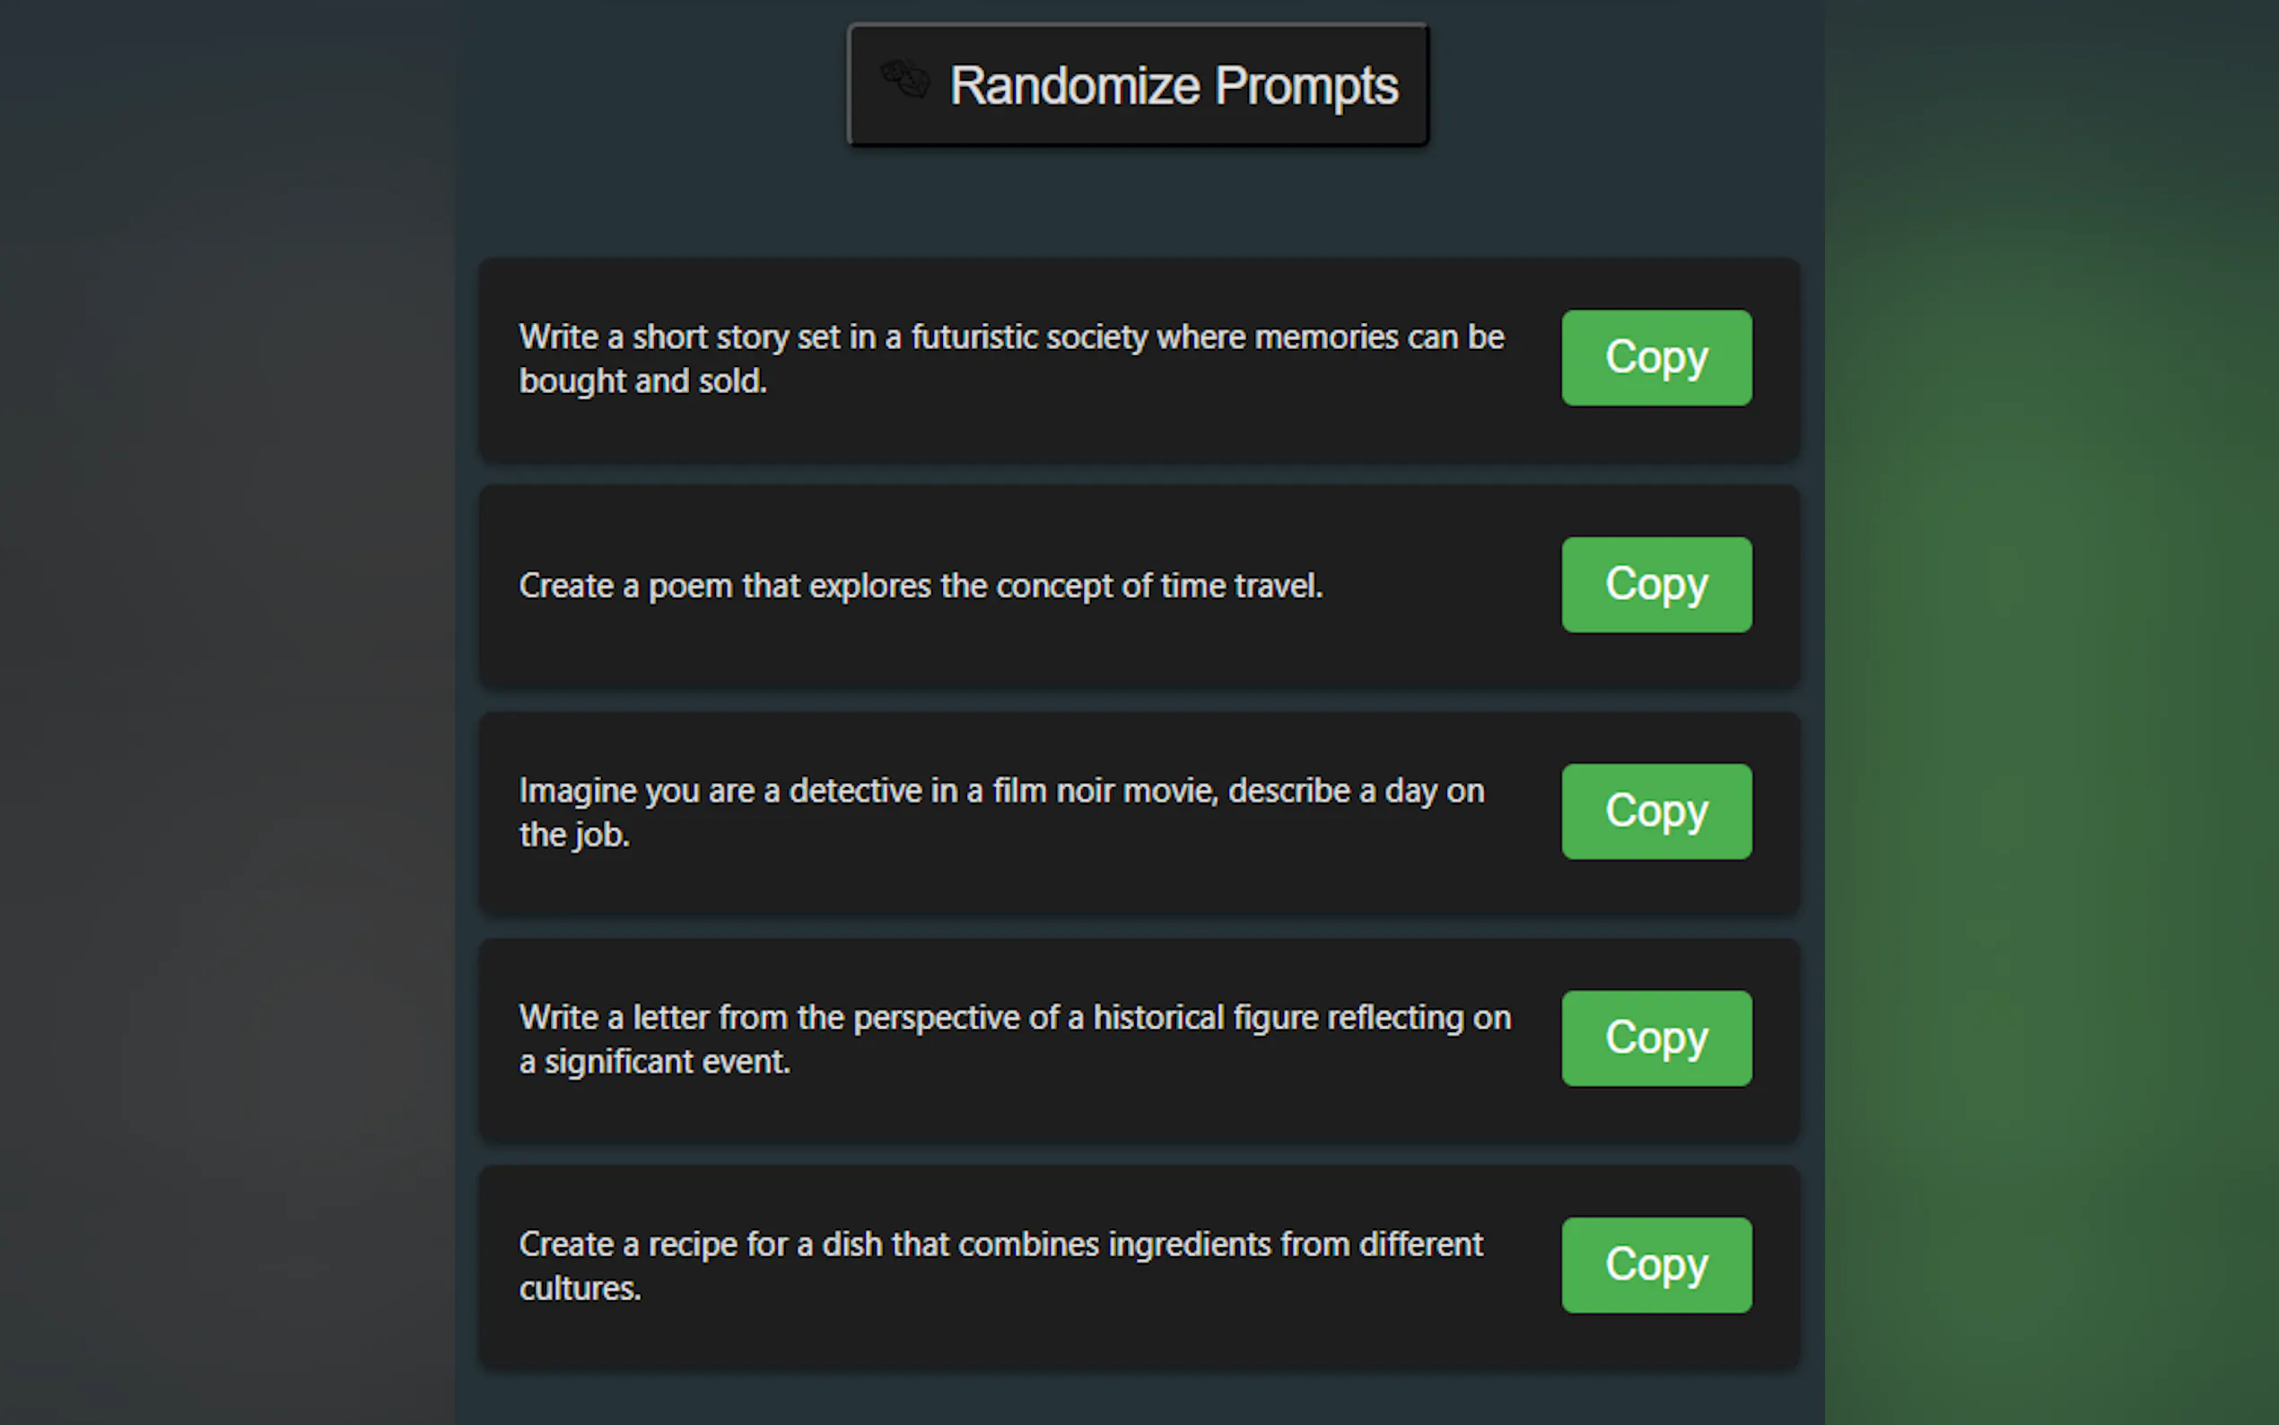This screenshot has width=2279, height=1425.
Task: Click the 'bought and sold.' text line
Action: [642, 381]
